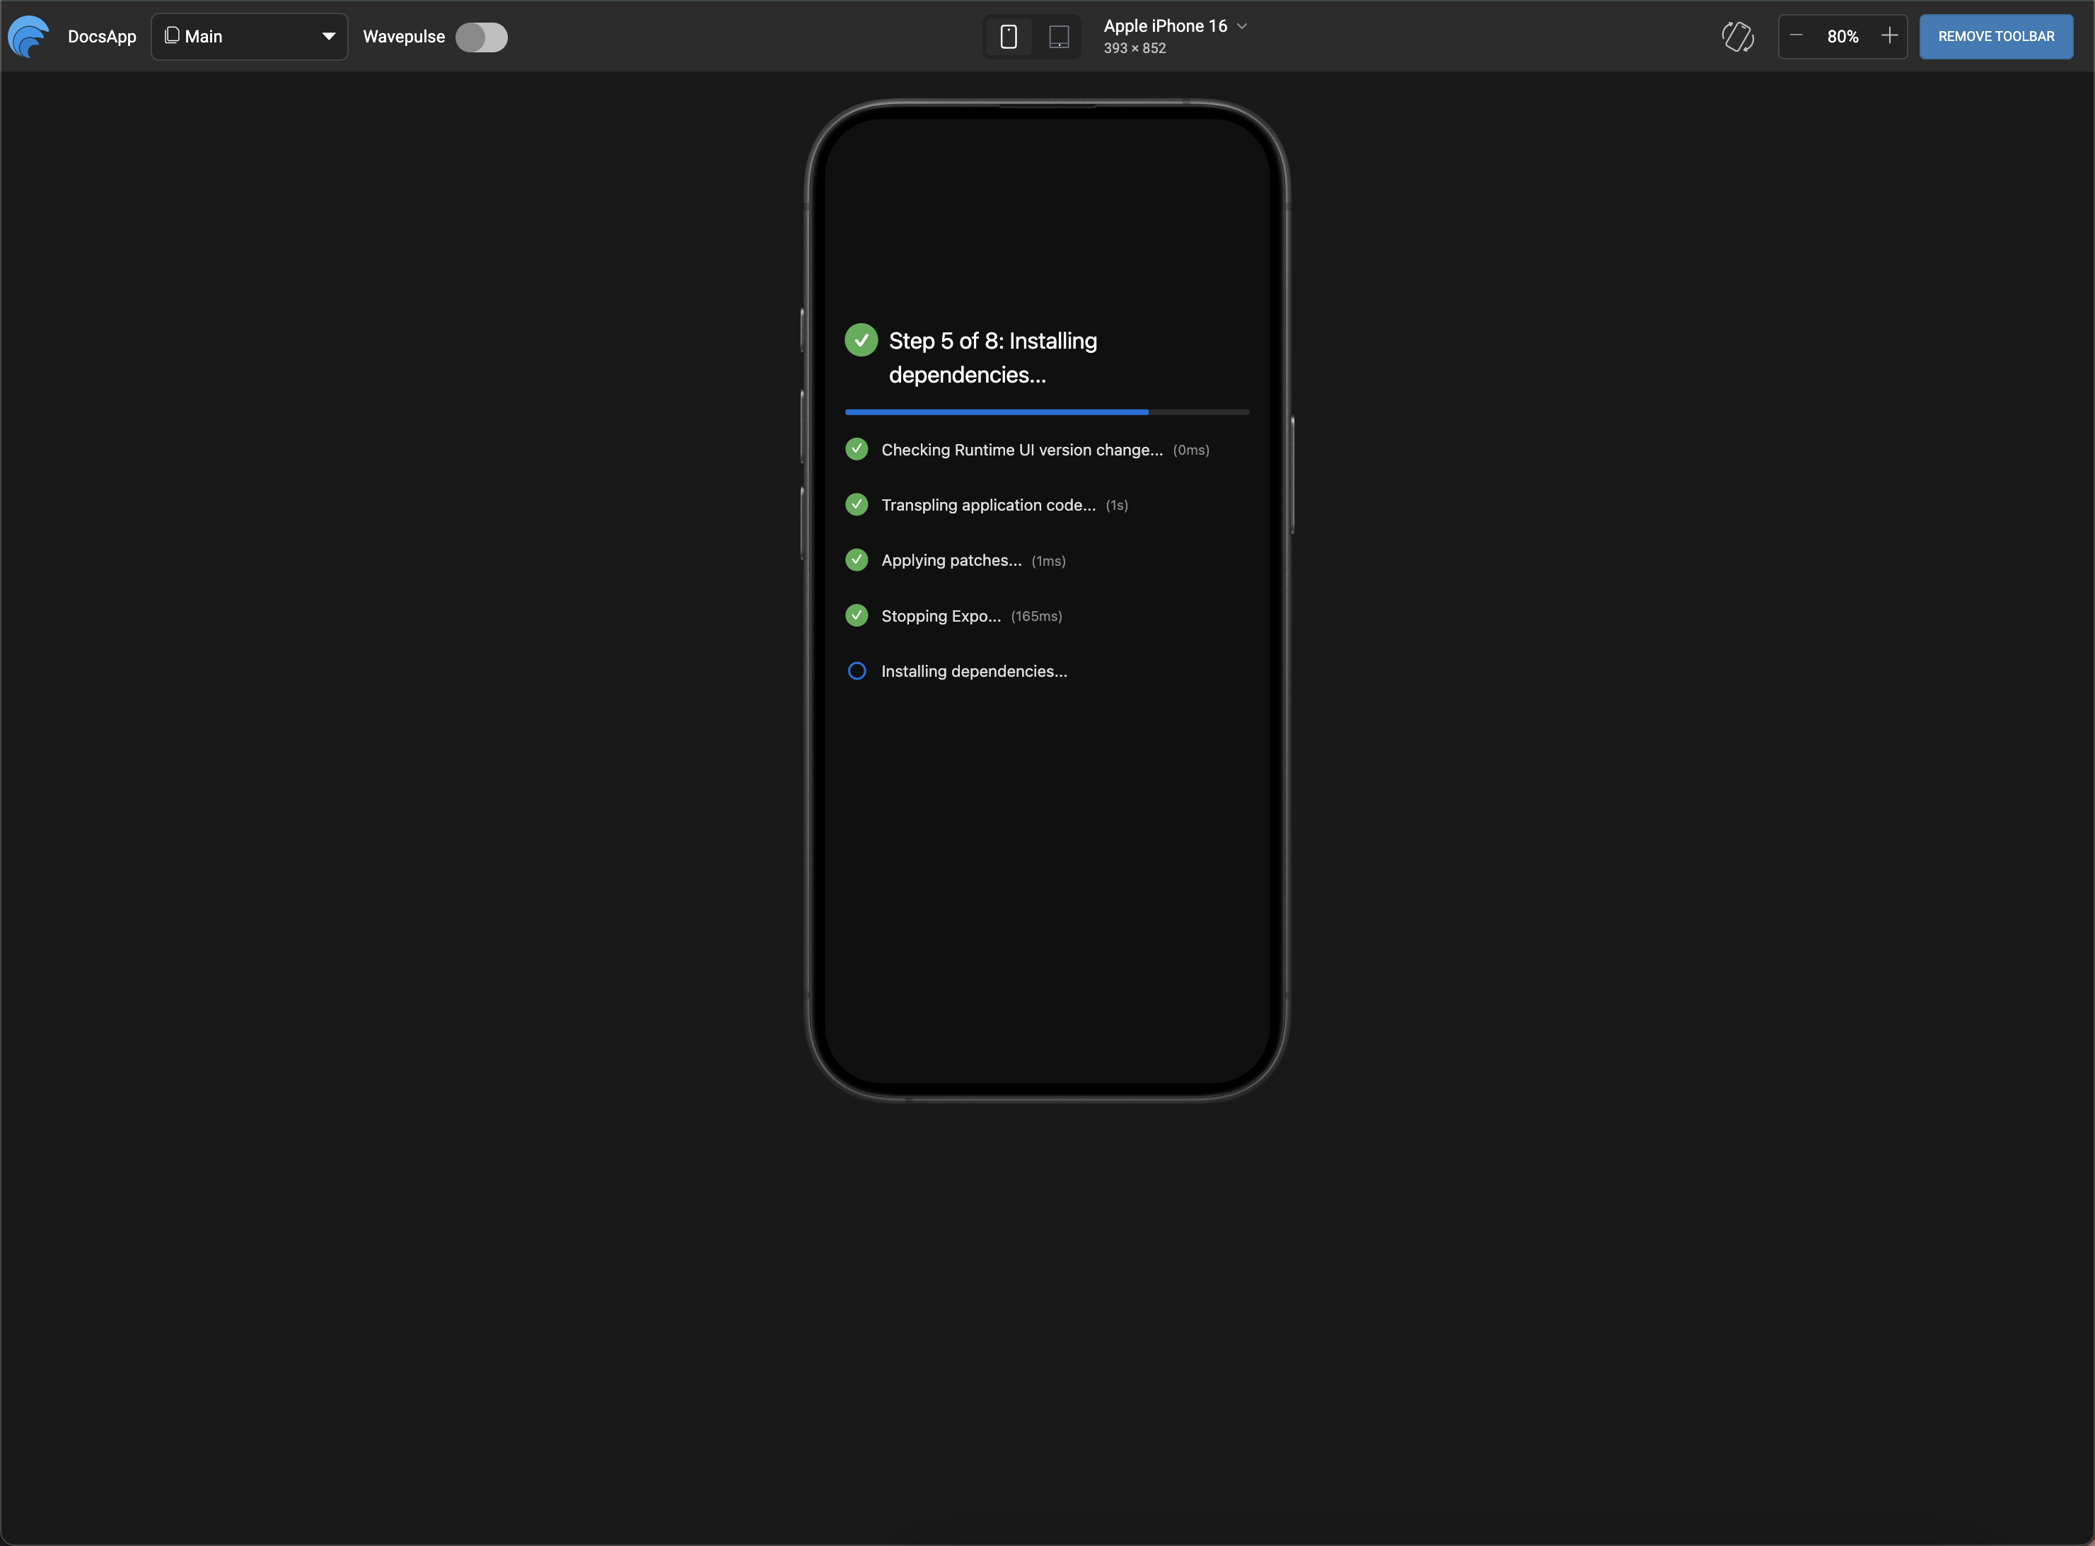Switch device preview to phone mode

1008,37
